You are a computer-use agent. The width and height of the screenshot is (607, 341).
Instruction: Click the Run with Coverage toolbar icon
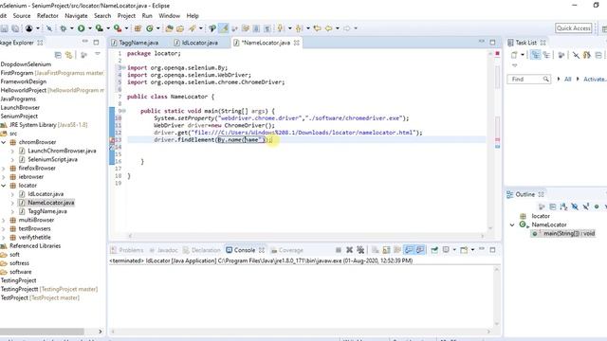[99, 28]
